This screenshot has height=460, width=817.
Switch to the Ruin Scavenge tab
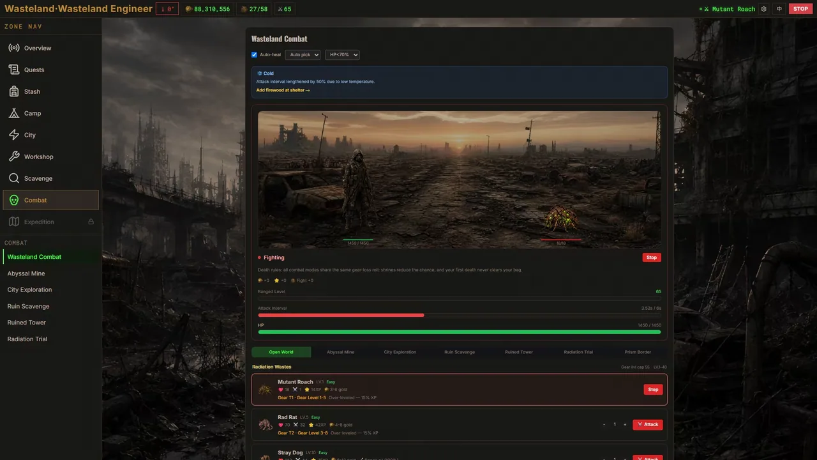(x=460, y=352)
